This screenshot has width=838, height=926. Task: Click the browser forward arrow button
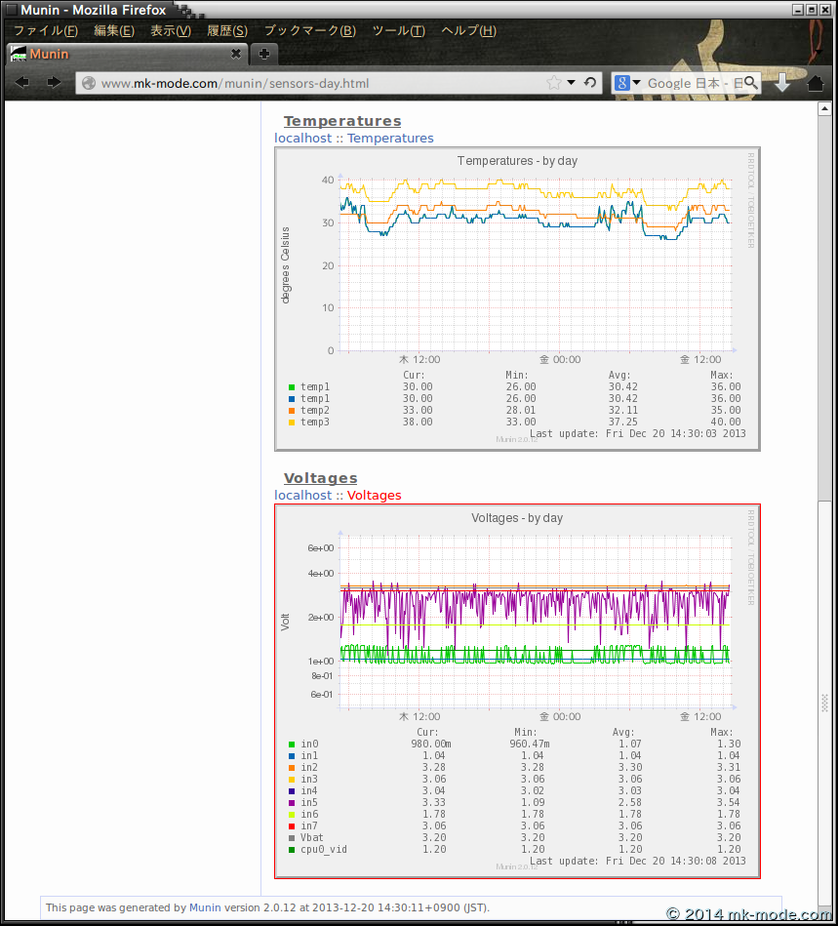pos(51,83)
